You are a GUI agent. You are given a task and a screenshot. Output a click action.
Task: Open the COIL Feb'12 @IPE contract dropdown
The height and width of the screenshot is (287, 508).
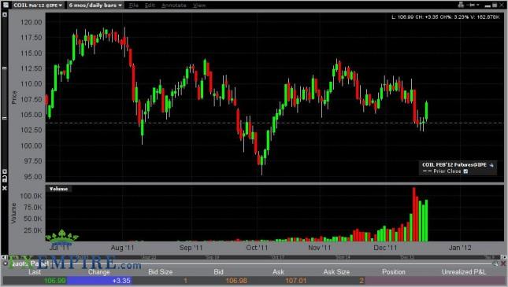[38, 6]
